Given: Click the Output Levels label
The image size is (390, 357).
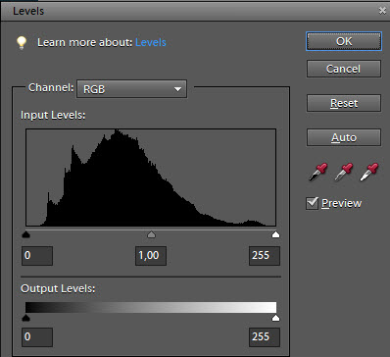Looking at the screenshot, I should coord(58,289).
